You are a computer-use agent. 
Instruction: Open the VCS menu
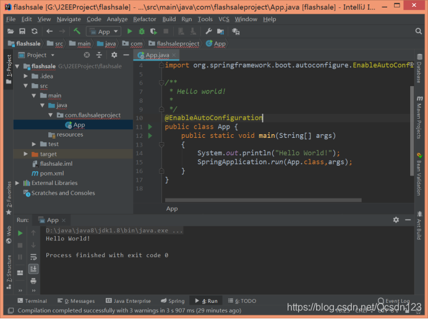click(x=224, y=19)
